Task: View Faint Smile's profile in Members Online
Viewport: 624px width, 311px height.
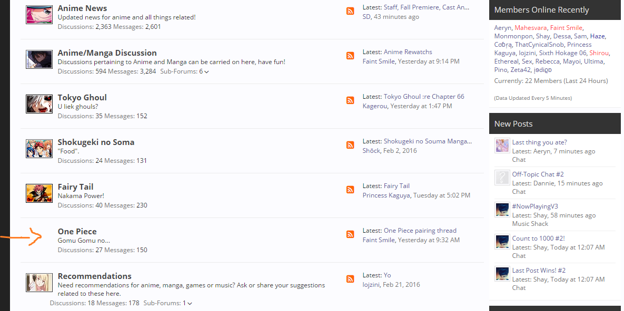Action: [x=566, y=28]
